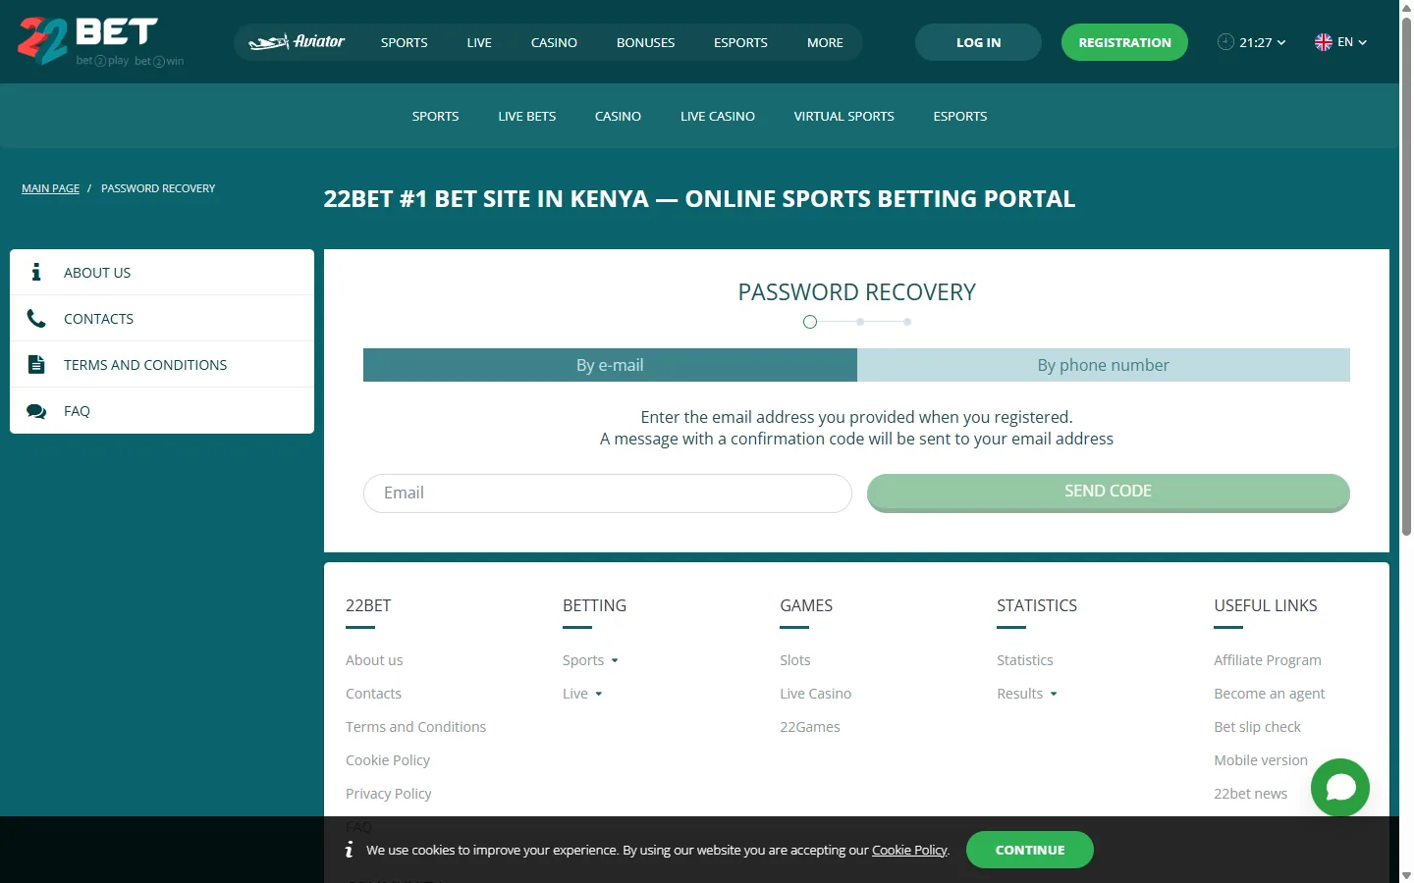Click the 22BET logo

click(100, 41)
